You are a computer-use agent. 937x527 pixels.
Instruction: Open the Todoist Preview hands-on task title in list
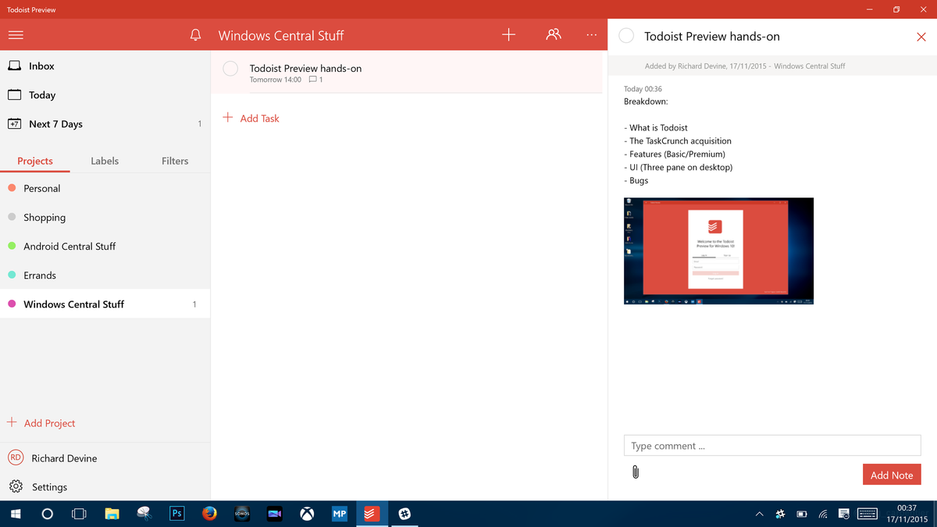[305, 68]
